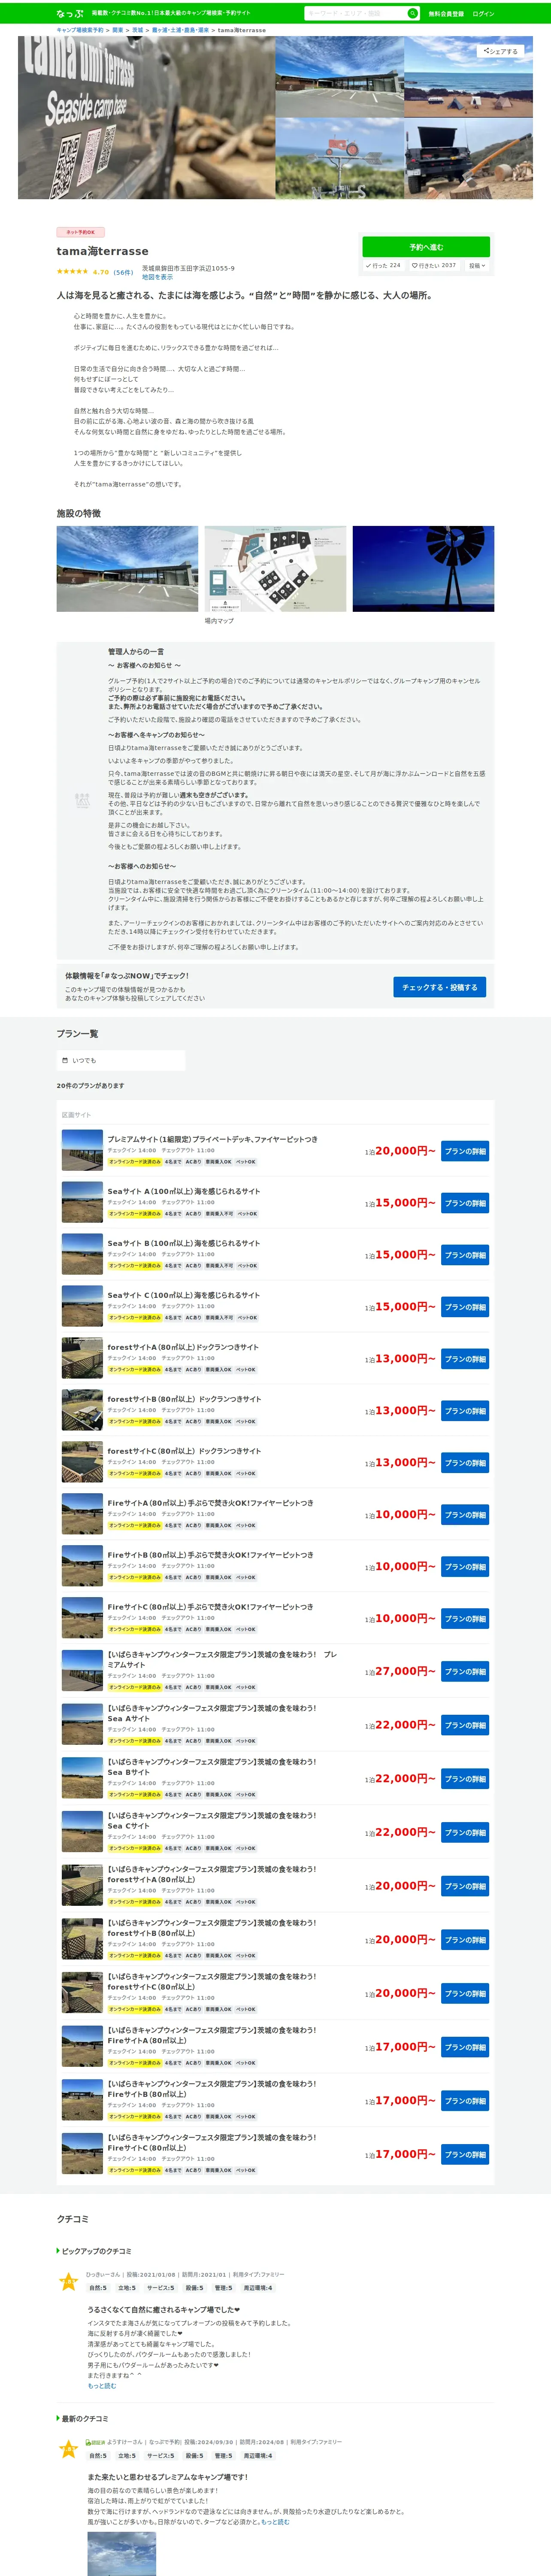
Task: Open plan details for ウィンターフェスタ Sea Cサイト 22,000円
Action: coord(465,1833)
